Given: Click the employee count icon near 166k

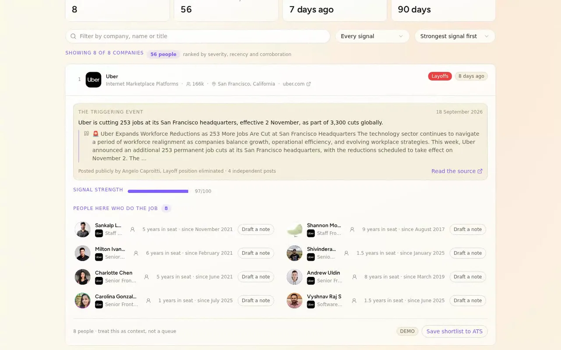Looking at the screenshot, I should [188, 84].
